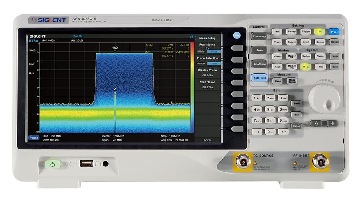Screen dimensions: 361x204
Task: Click the headphone jack socket
Action: point(105,164)
